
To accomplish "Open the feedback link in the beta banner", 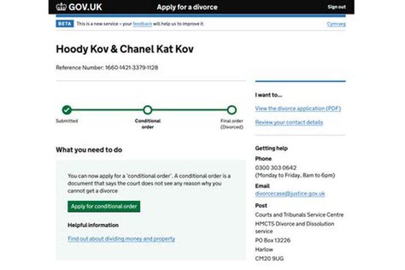I will (142, 24).
